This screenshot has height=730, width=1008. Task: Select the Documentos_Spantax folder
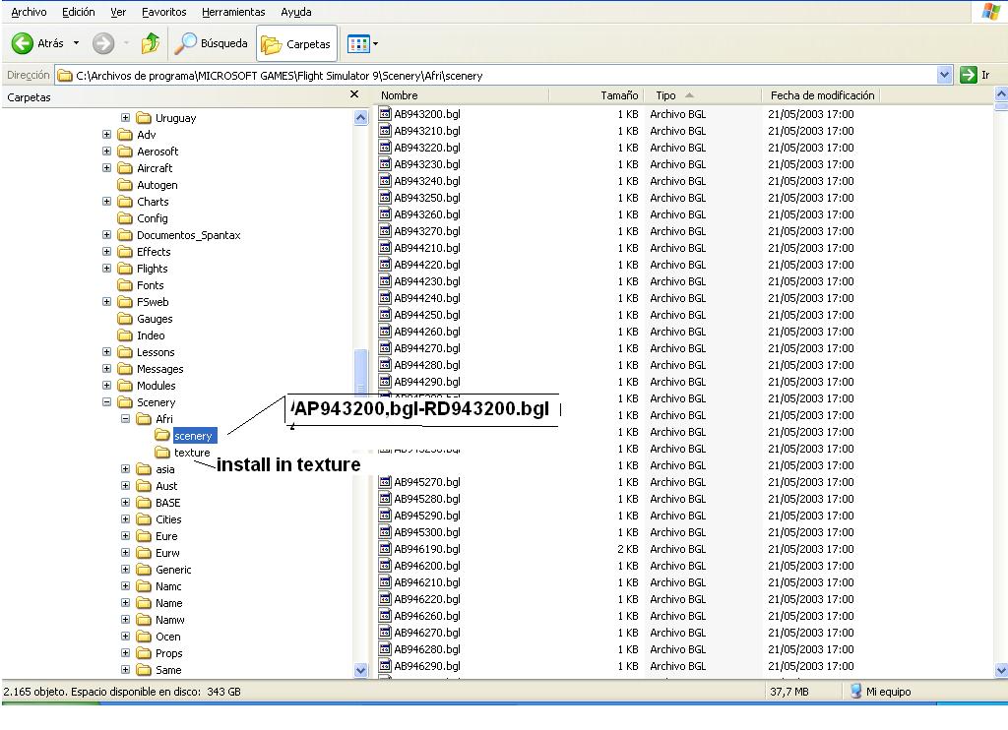[x=188, y=235]
